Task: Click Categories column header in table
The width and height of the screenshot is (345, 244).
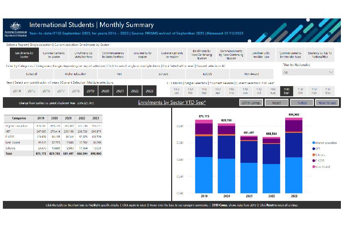Action: coord(19,118)
